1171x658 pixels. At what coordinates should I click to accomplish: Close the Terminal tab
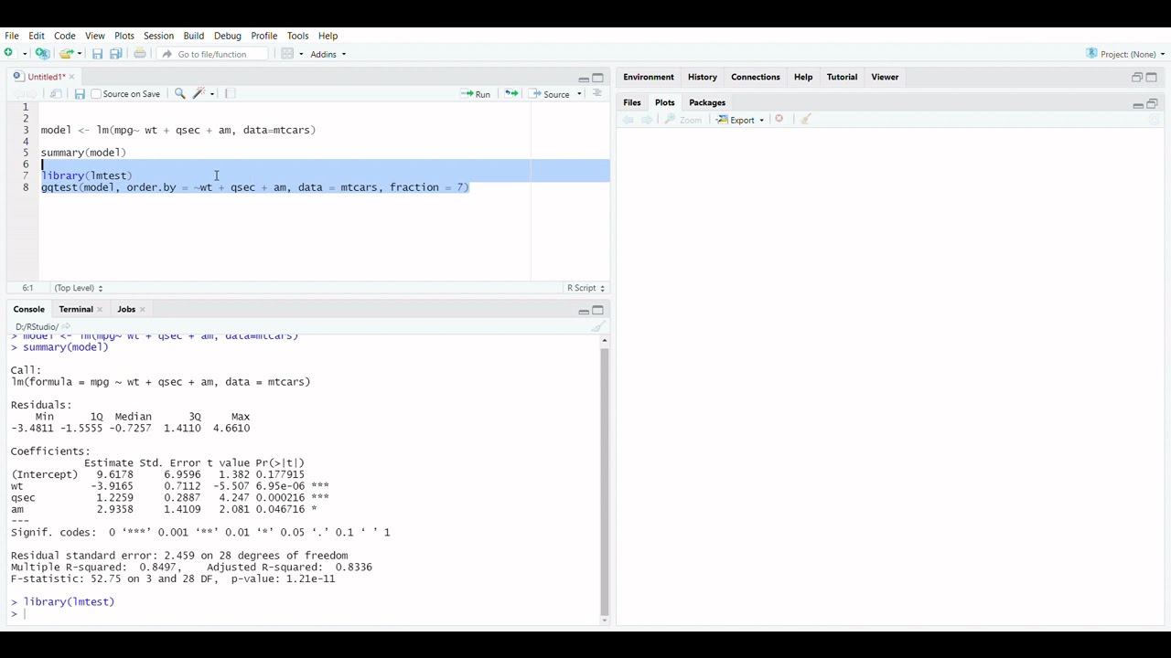pyautogui.click(x=100, y=310)
